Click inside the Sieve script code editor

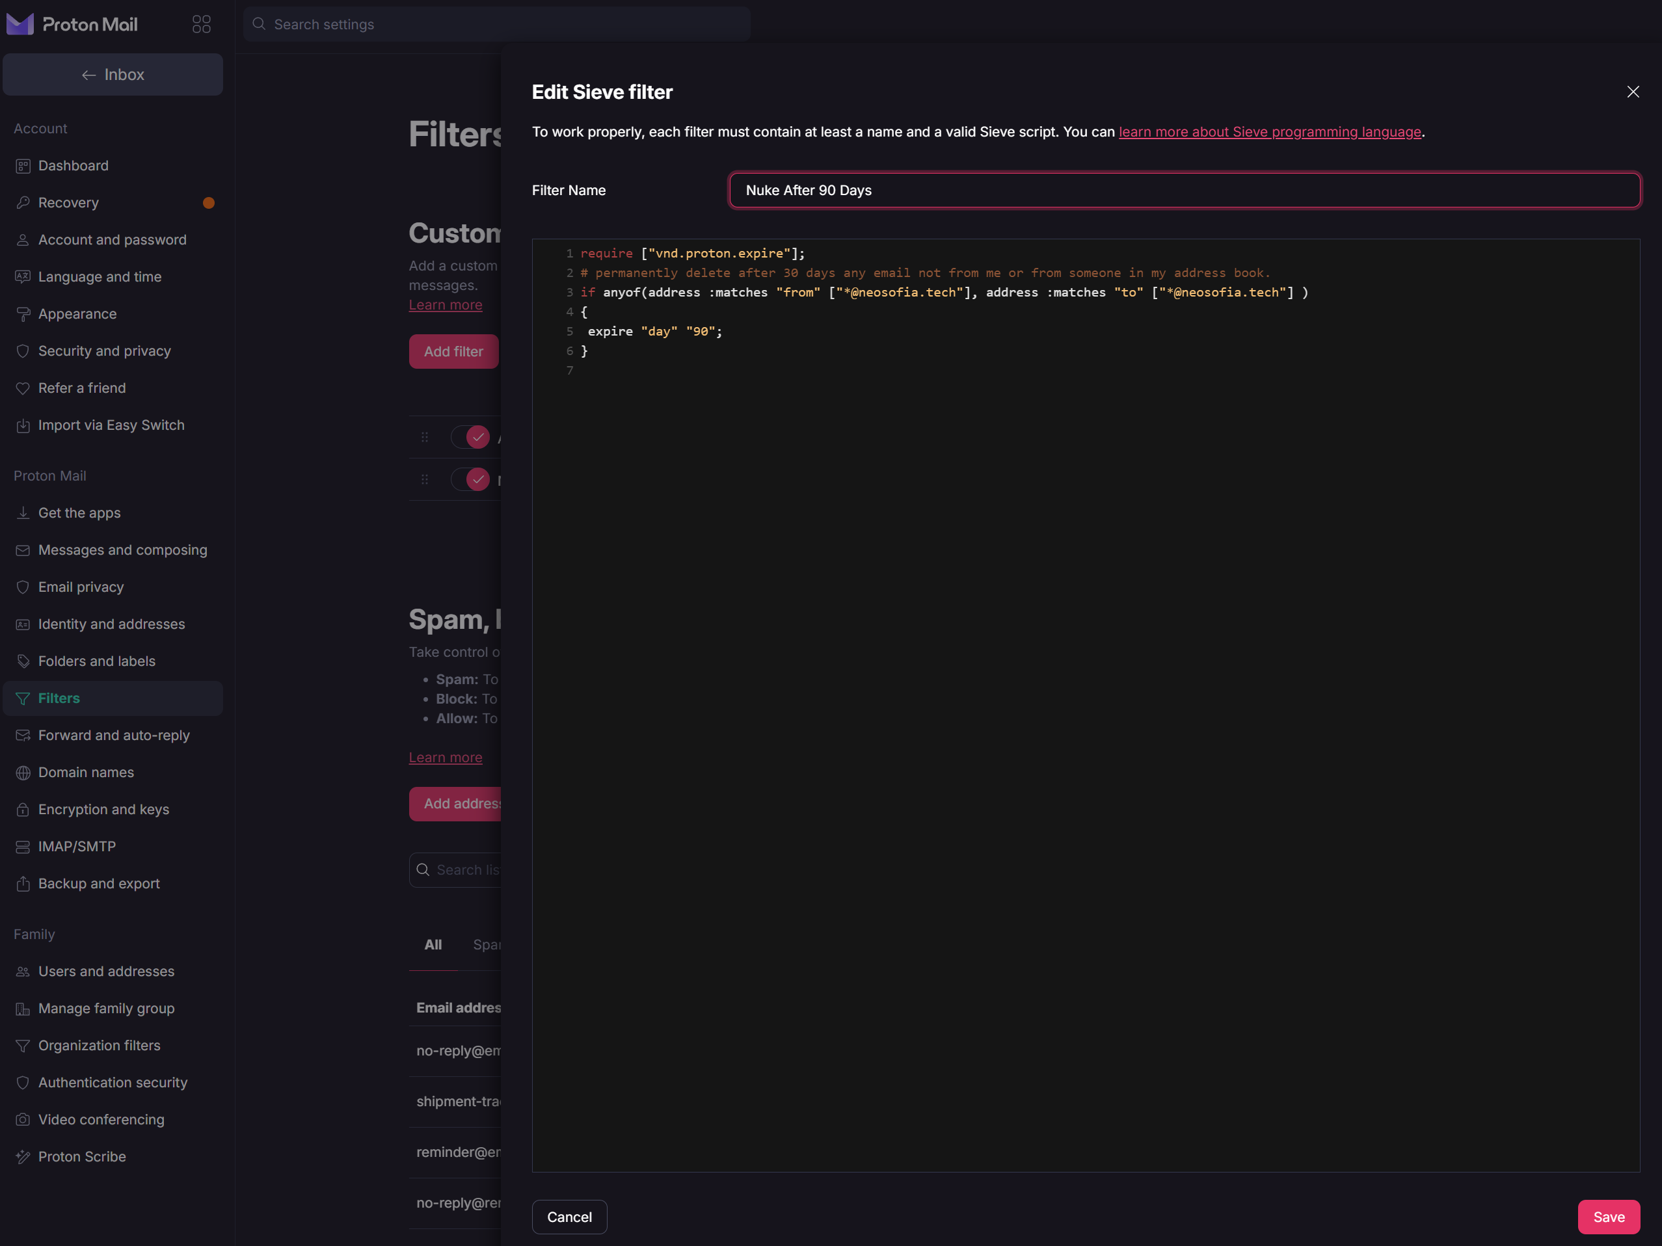click(1086, 705)
